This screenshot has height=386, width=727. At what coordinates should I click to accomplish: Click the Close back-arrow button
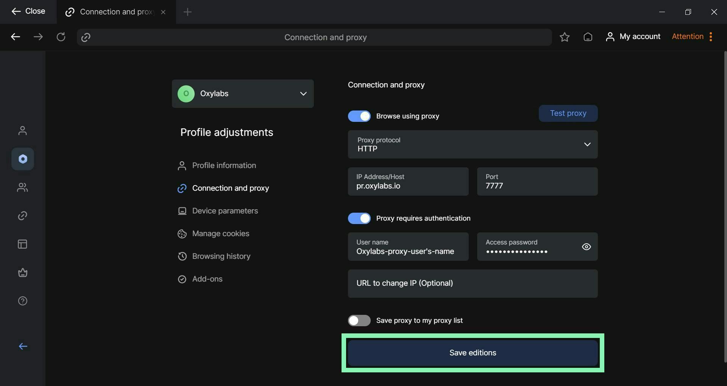coord(28,11)
